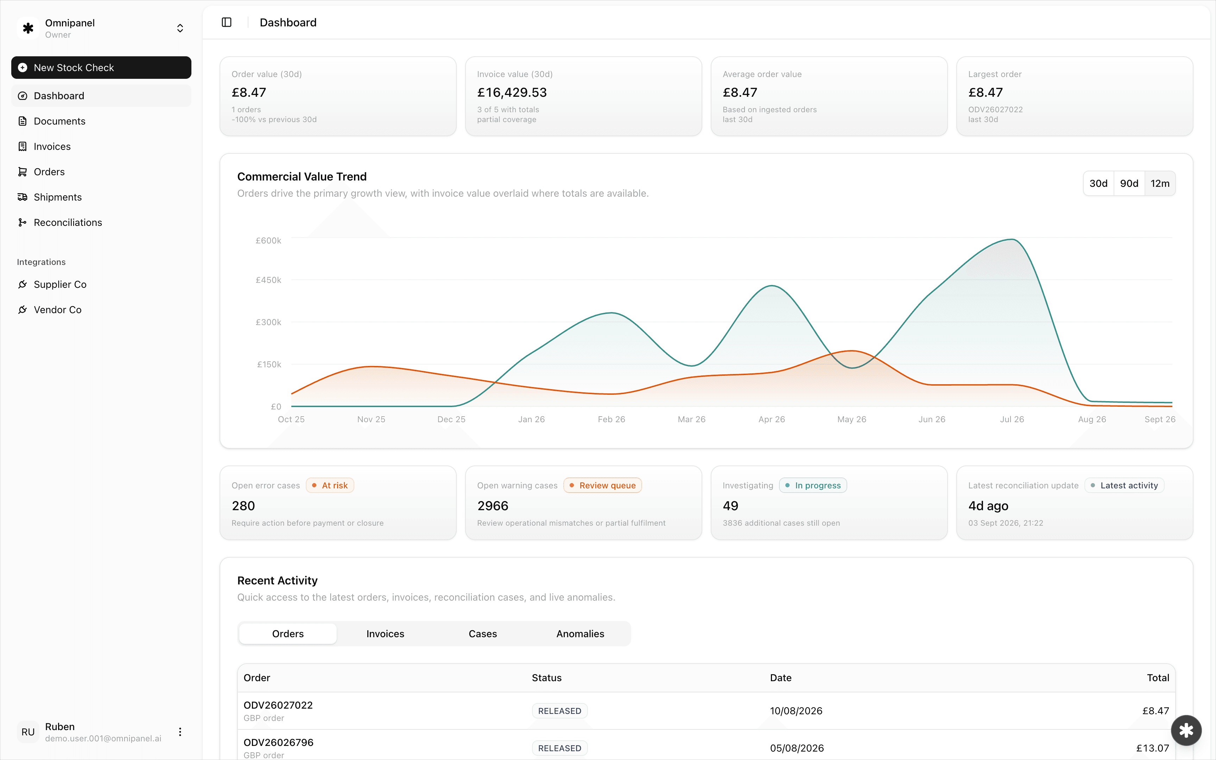The width and height of the screenshot is (1216, 760).
Task: Click the Shipments truck icon
Action: click(x=23, y=197)
